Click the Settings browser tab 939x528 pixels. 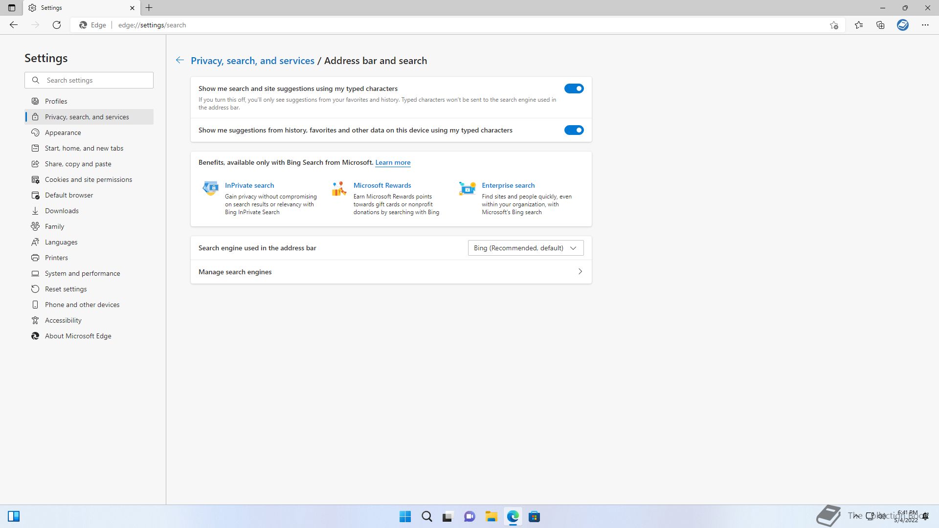click(x=81, y=8)
